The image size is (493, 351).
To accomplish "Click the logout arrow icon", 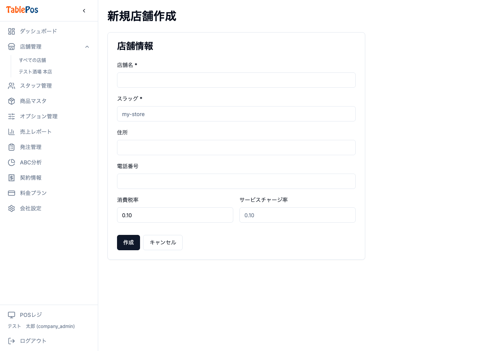I will (12, 341).
